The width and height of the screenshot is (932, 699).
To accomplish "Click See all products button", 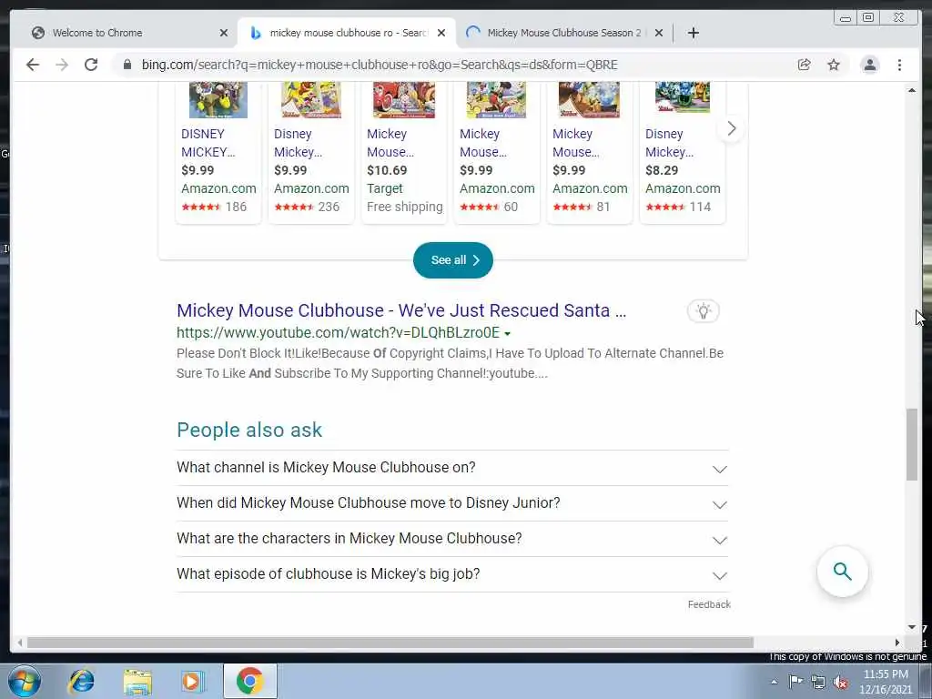I will pyautogui.click(x=453, y=260).
